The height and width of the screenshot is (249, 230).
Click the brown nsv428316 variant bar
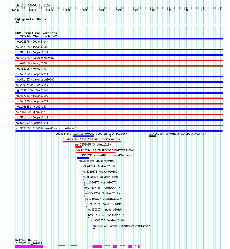[x=119, y=66]
